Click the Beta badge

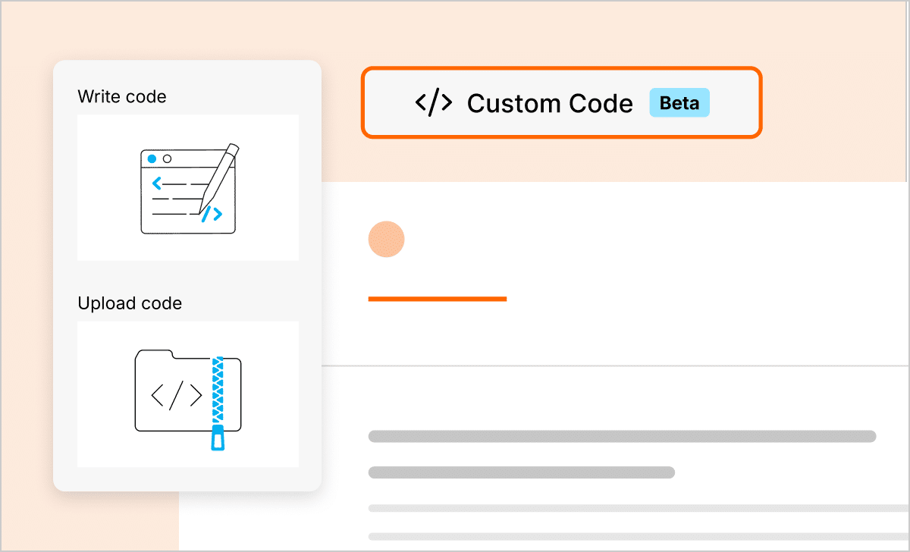[x=679, y=103]
